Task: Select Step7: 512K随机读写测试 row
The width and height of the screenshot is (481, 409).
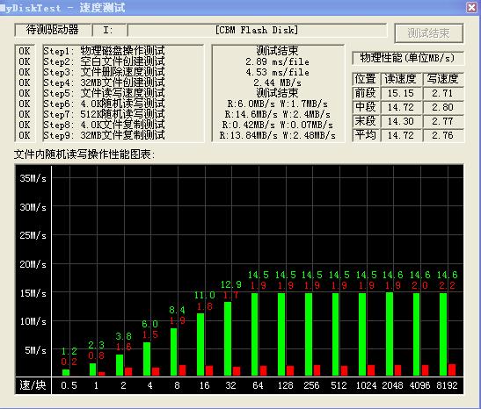Action: [104, 114]
